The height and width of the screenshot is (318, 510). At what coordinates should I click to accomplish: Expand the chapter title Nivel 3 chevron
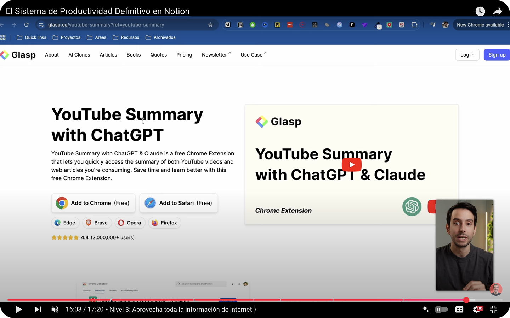click(x=255, y=310)
